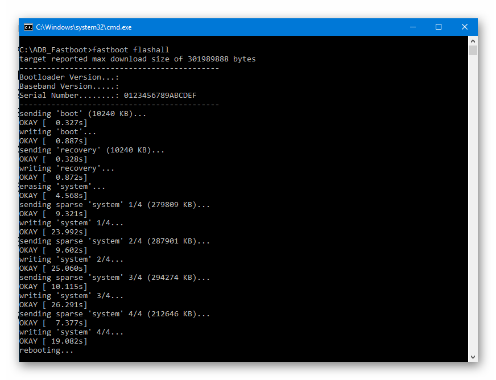Click the 'OKAY [ 19.082s]' line
The image size is (496, 380).
tap(53, 341)
